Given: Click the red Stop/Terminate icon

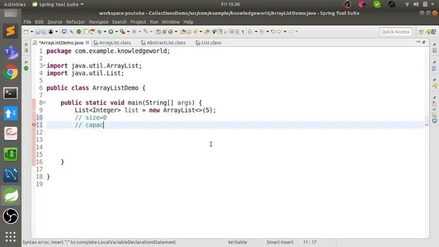Looking at the screenshot, I should pyautogui.click(x=134, y=32).
